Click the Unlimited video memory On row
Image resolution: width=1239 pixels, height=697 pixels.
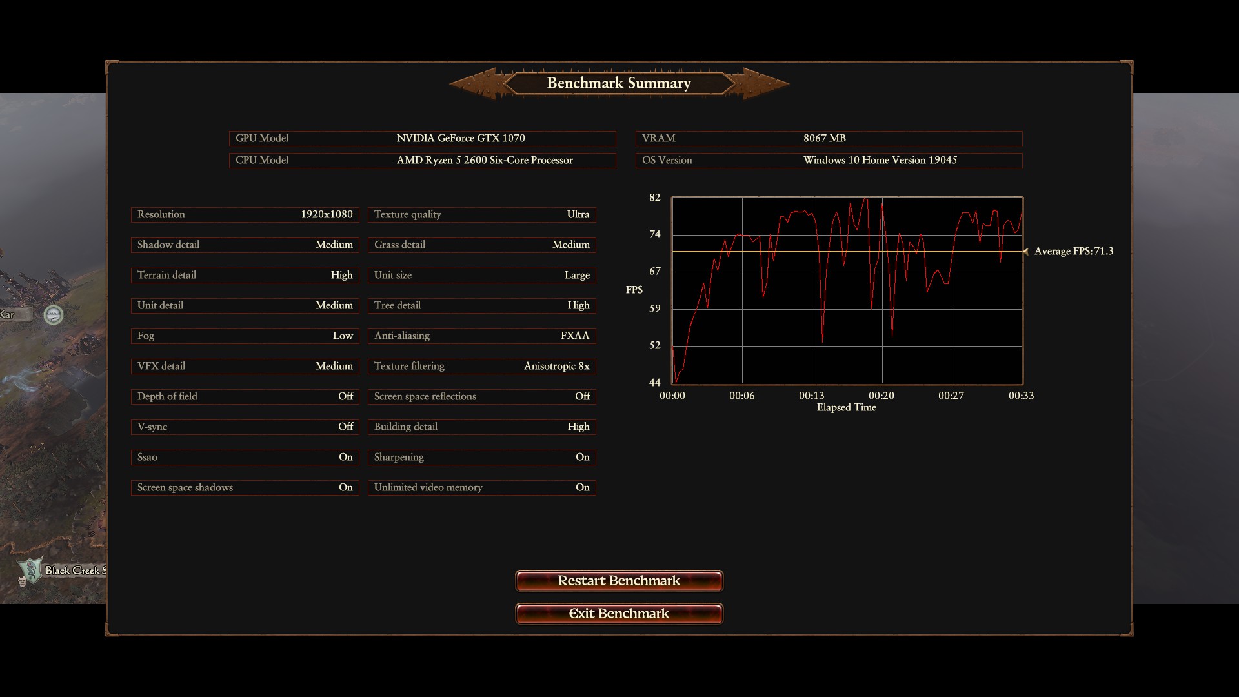(x=481, y=487)
